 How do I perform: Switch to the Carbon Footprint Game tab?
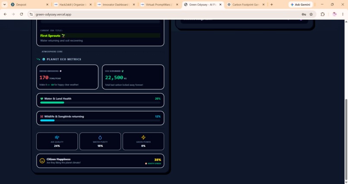(246, 4)
